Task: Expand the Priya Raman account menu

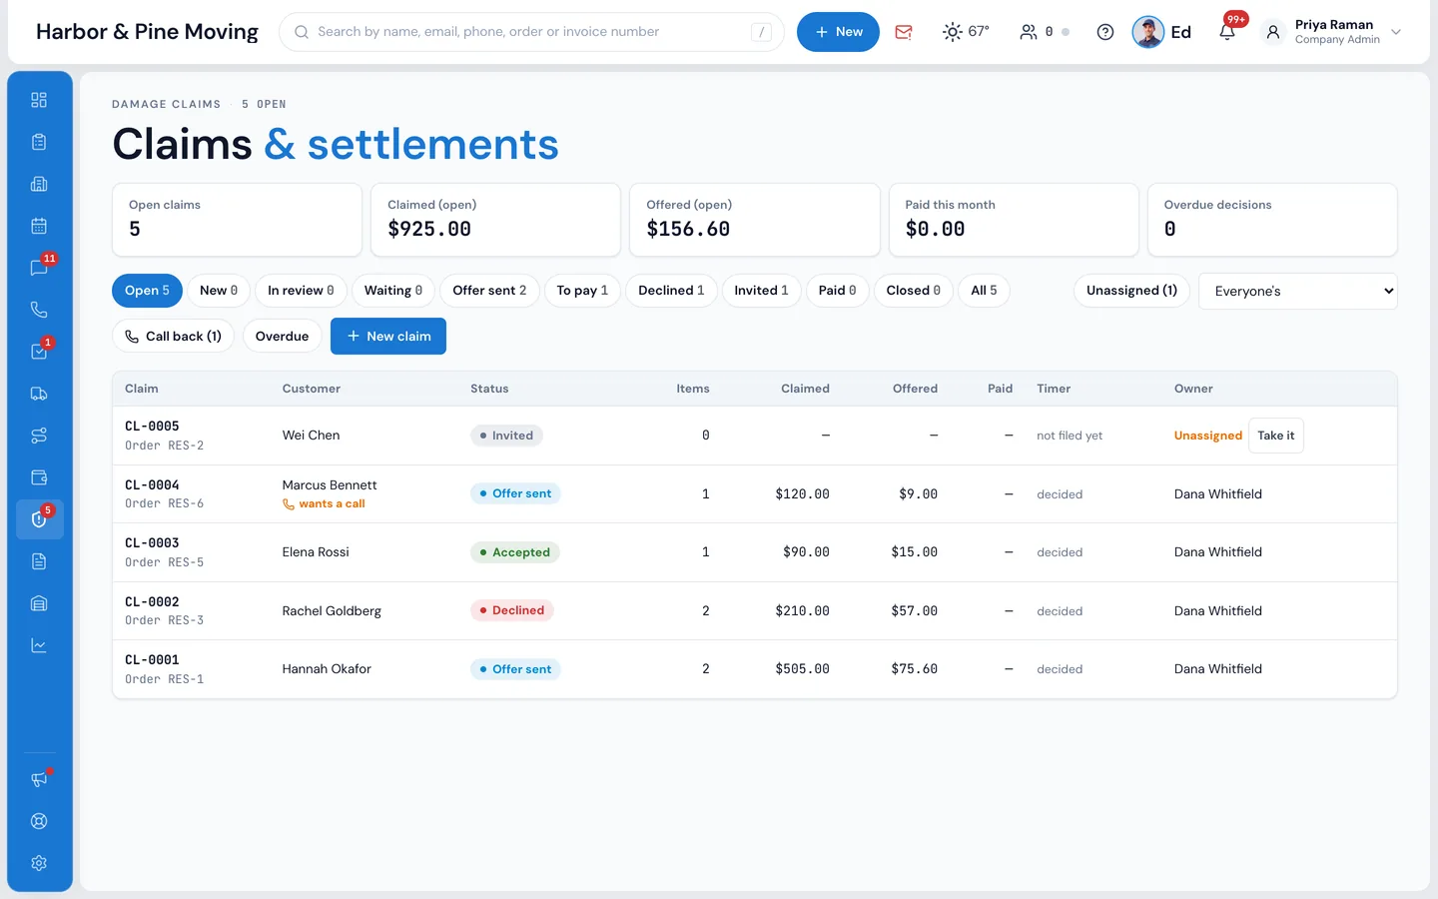Action: (1334, 32)
